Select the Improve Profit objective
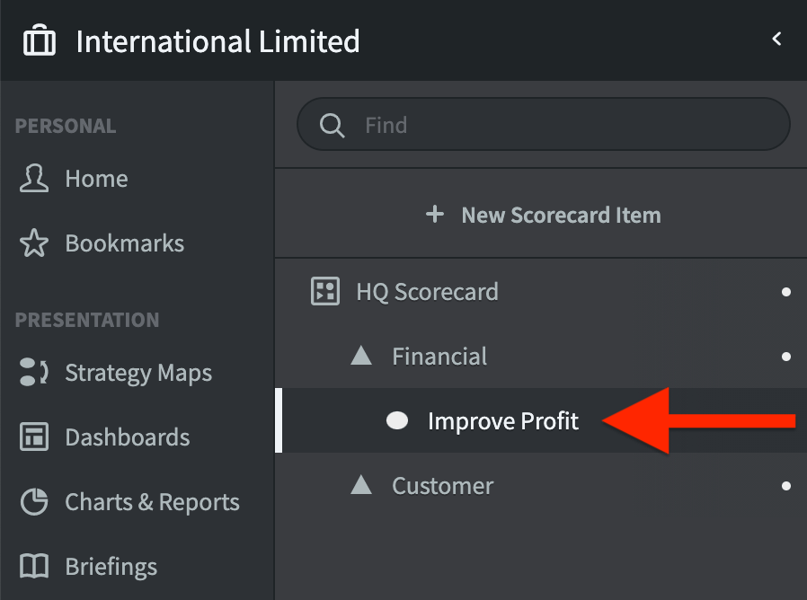Screen dimensions: 807x600 (x=503, y=421)
